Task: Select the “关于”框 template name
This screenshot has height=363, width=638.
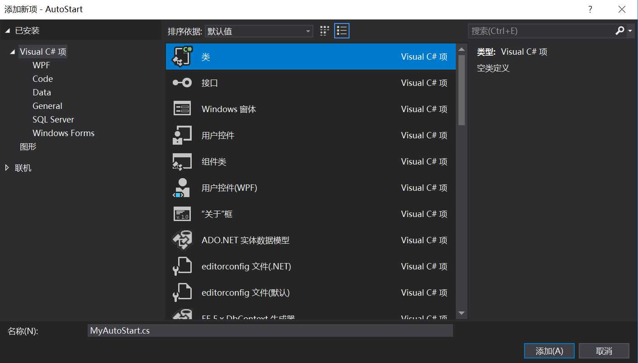Action: [x=217, y=214]
